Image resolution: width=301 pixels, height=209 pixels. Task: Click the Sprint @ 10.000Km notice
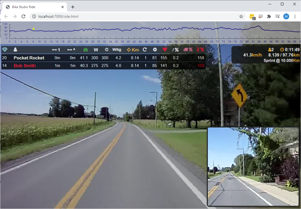click(282, 61)
